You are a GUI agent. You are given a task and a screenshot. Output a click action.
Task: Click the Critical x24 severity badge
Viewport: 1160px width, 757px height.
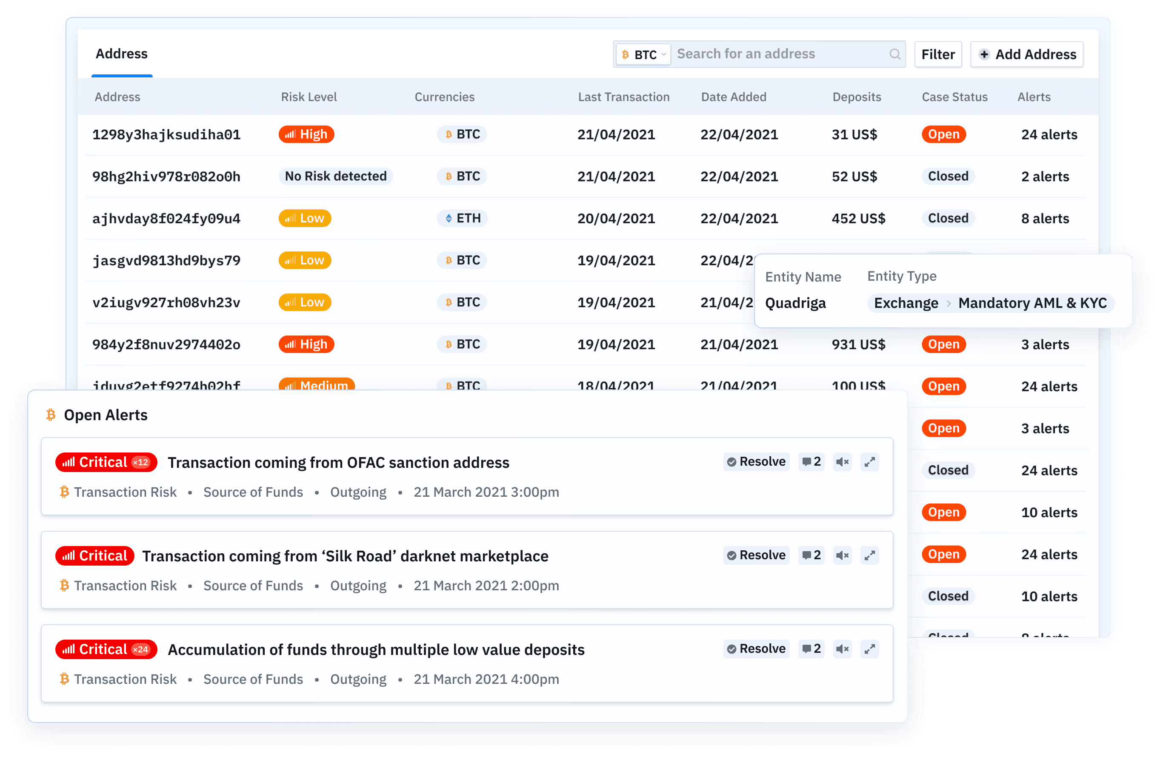106,649
